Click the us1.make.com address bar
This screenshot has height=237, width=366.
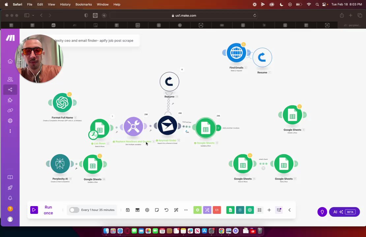coord(184,15)
